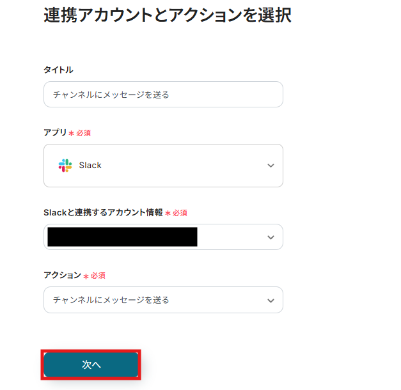
Task: Click the Slack app name in selector
Action: pyautogui.click(x=90, y=166)
